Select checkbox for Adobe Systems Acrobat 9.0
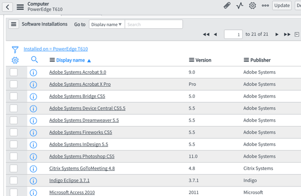Image resolution: width=301 pixels, height=196 pixels. tap(14, 72)
